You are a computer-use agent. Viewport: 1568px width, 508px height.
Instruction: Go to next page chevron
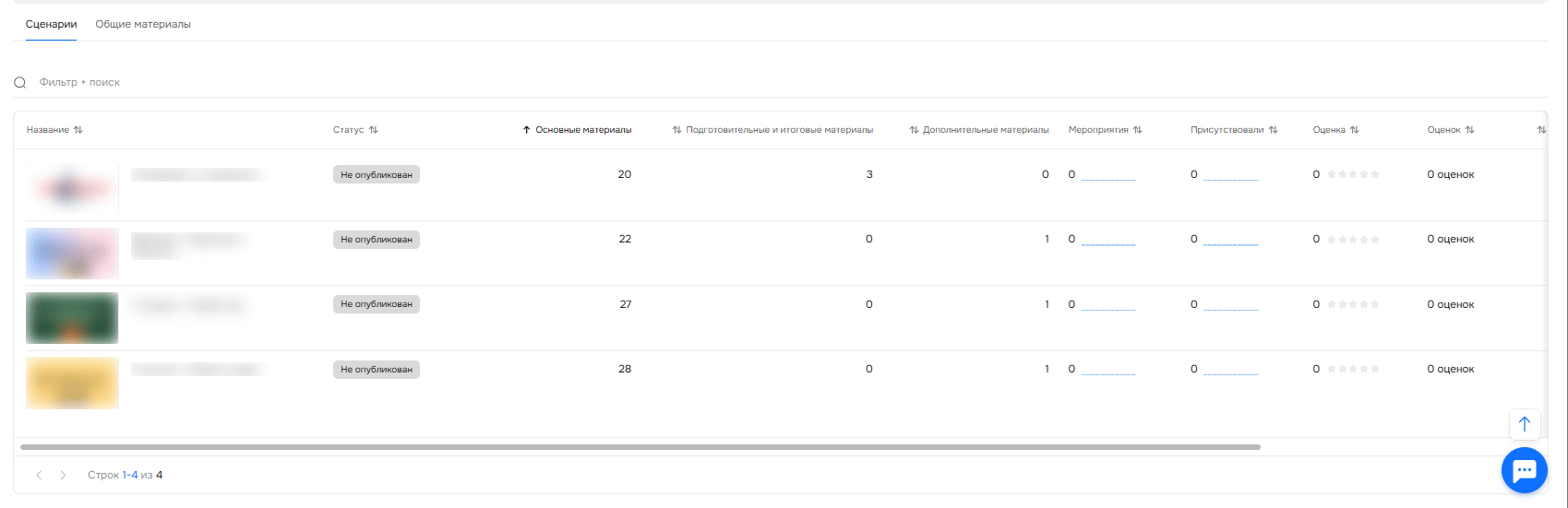[x=63, y=475]
